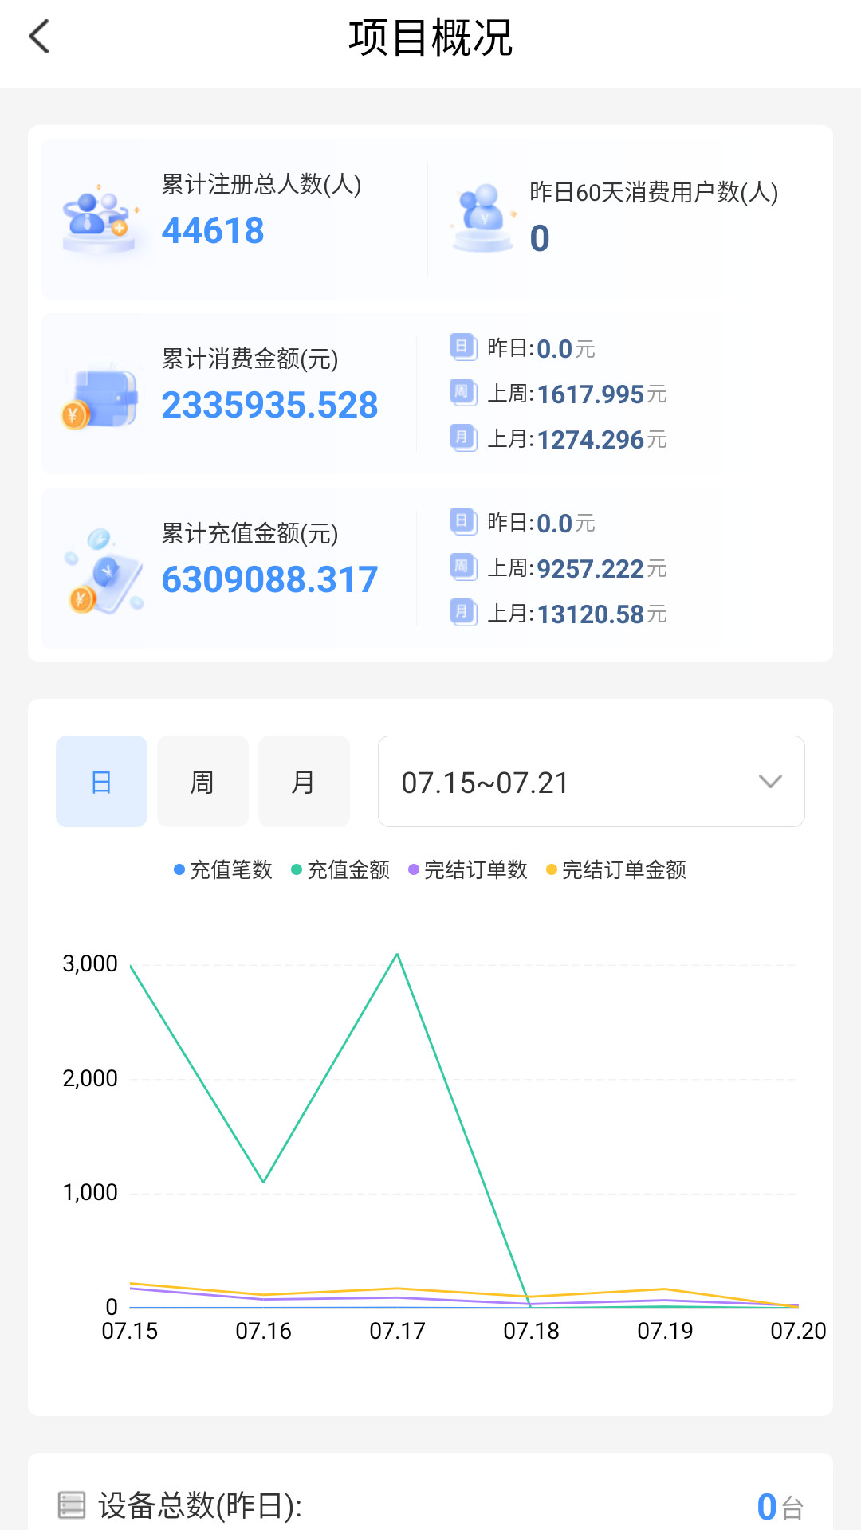
Task: Switch chart to 日 view
Action: pos(101,782)
